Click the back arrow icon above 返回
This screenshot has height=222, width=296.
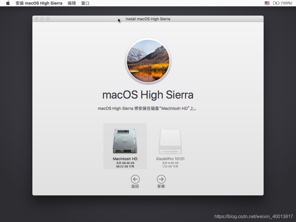click(x=135, y=179)
